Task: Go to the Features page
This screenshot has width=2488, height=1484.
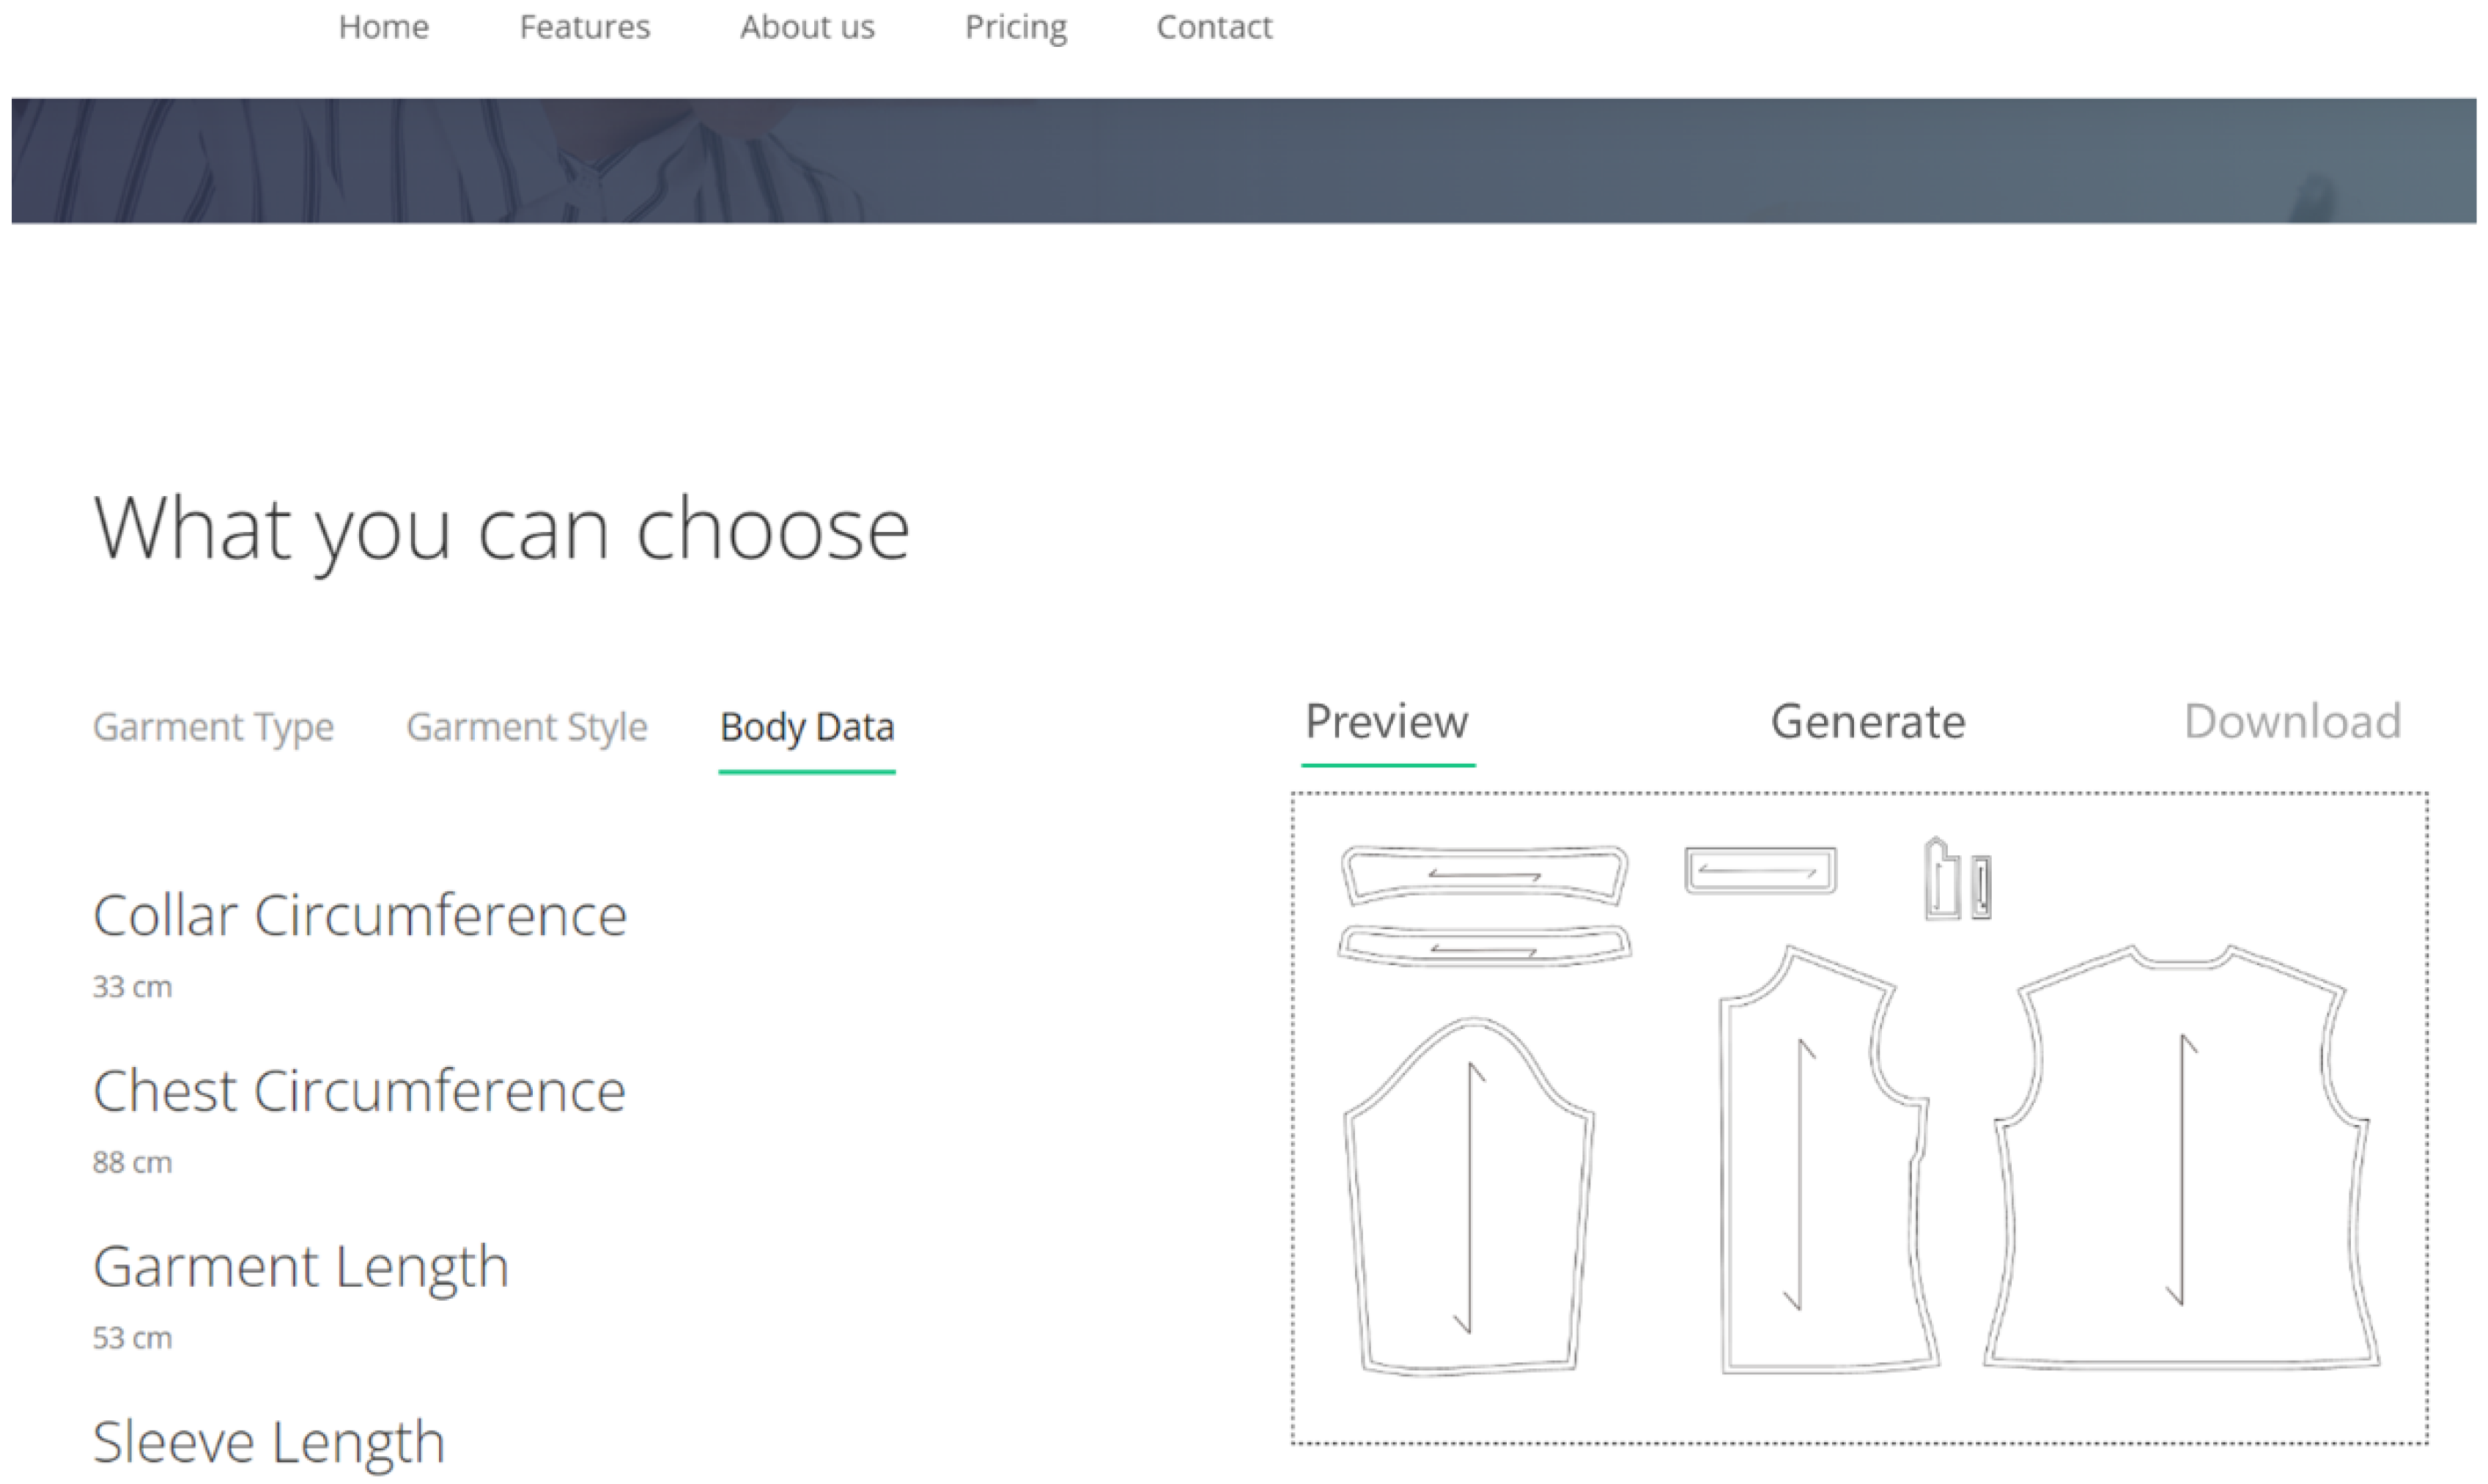Action: [x=585, y=27]
